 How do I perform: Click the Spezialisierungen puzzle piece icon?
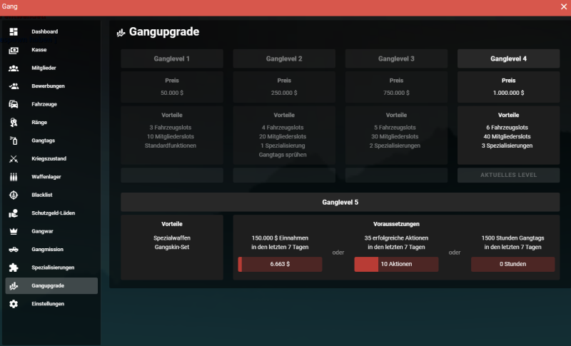(x=14, y=268)
